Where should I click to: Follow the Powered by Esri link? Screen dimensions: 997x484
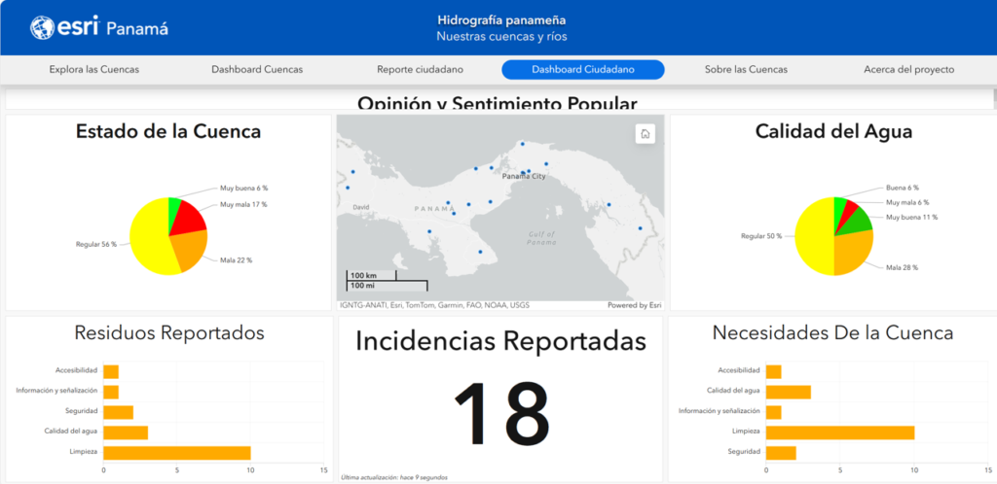pyautogui.click(x=635, y=305)
